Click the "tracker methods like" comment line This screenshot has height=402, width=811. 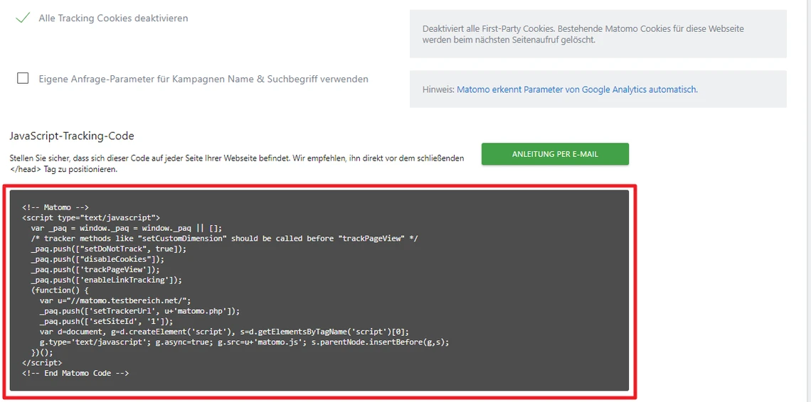(224, 239)
